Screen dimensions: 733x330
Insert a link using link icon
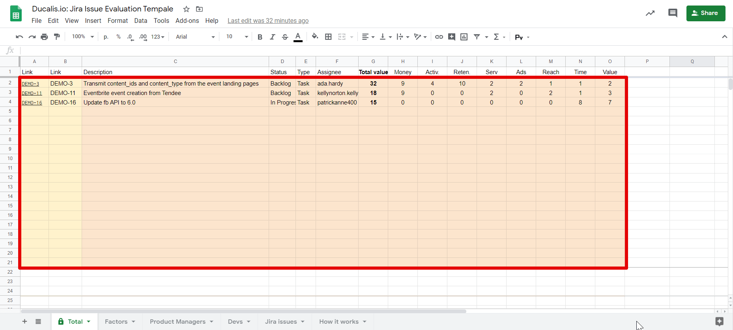click(439, 37)
